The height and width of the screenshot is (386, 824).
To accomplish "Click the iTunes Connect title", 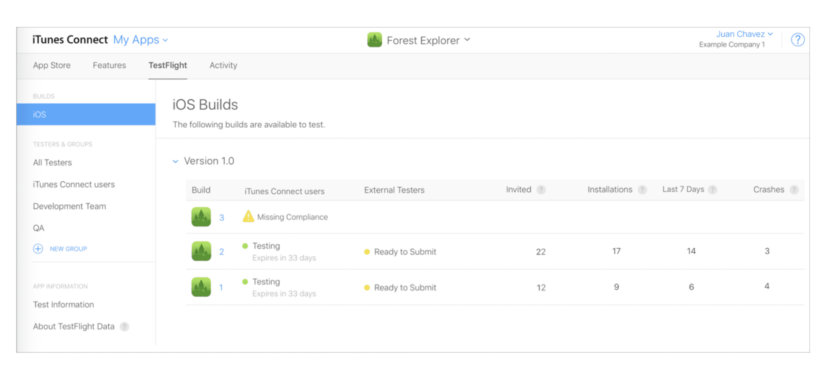I will 70,40.
